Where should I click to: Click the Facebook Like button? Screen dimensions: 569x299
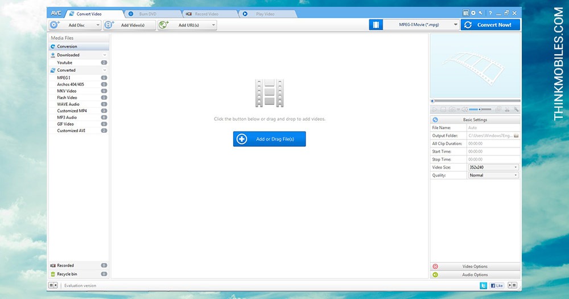pyautogui.click(x=497, y=285)
